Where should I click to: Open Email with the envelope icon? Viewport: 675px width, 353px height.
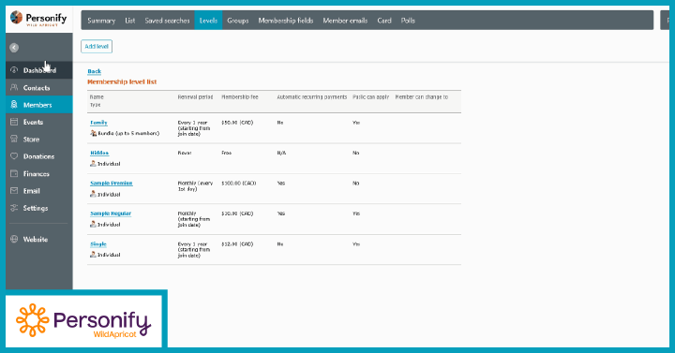click(x=14, y=191)
